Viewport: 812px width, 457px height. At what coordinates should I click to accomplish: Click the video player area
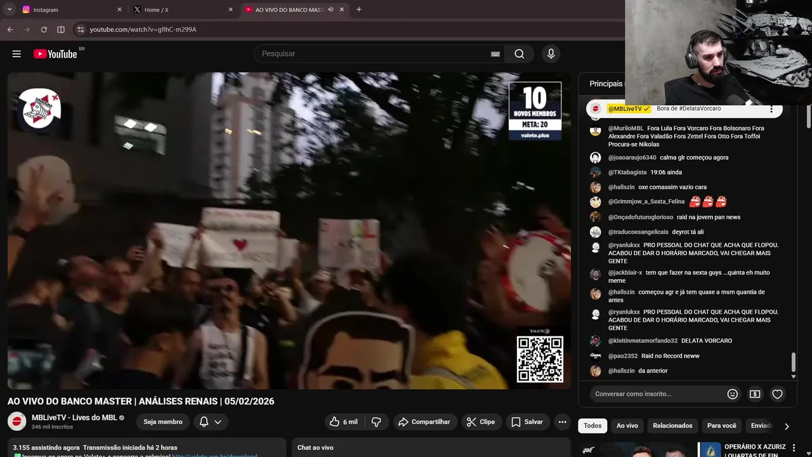pos(289,230)
